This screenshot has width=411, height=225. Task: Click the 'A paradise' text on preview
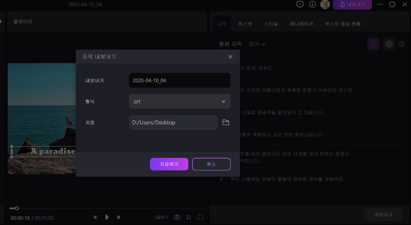tap(53, 151)
